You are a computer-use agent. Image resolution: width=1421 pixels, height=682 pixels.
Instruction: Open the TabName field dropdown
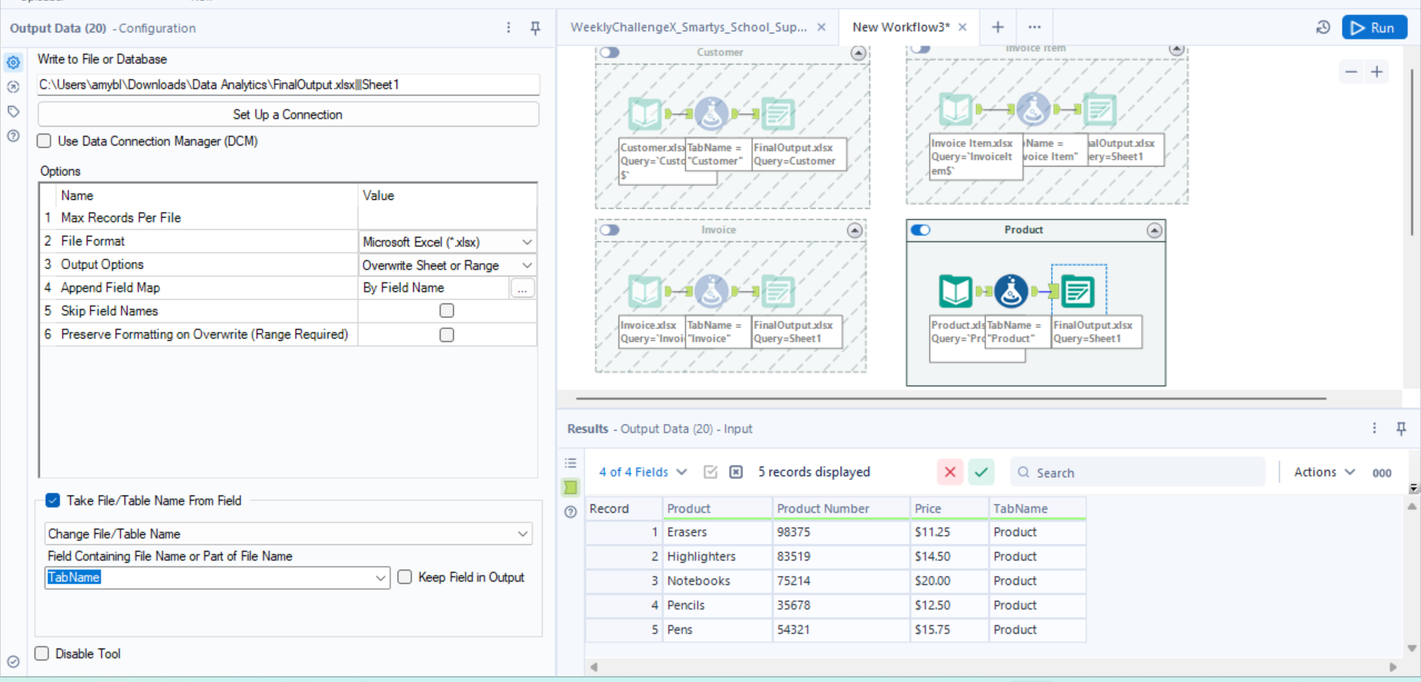click(380, 578)
